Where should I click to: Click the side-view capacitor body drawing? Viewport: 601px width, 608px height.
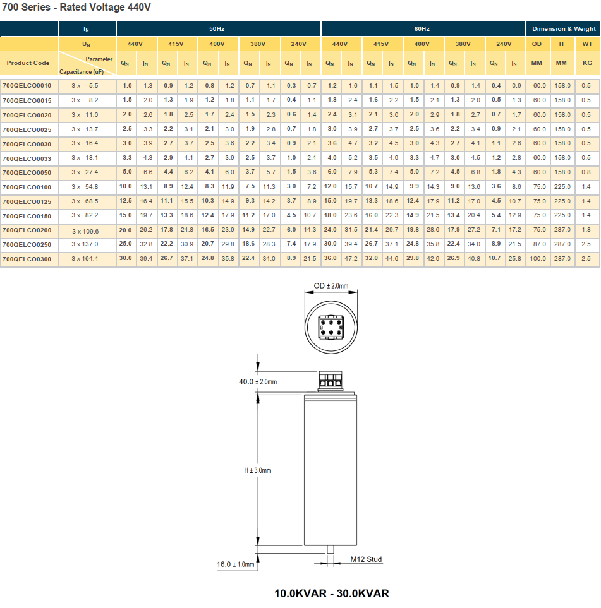(x=331, y=470)
